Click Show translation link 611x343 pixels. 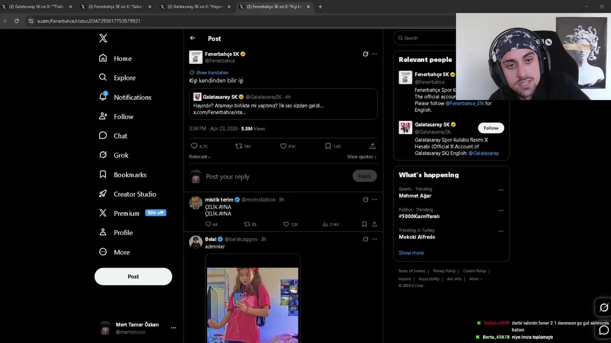point(212,72)
